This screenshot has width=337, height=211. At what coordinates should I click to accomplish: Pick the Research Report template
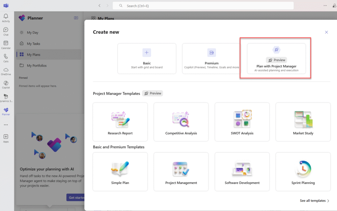[x=120, y=122]
